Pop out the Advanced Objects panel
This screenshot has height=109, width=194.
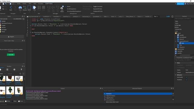tap(172, 88)
